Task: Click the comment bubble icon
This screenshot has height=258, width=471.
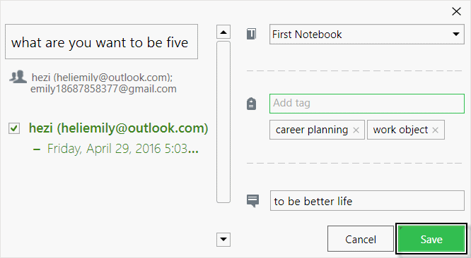Action: [252, 201]
